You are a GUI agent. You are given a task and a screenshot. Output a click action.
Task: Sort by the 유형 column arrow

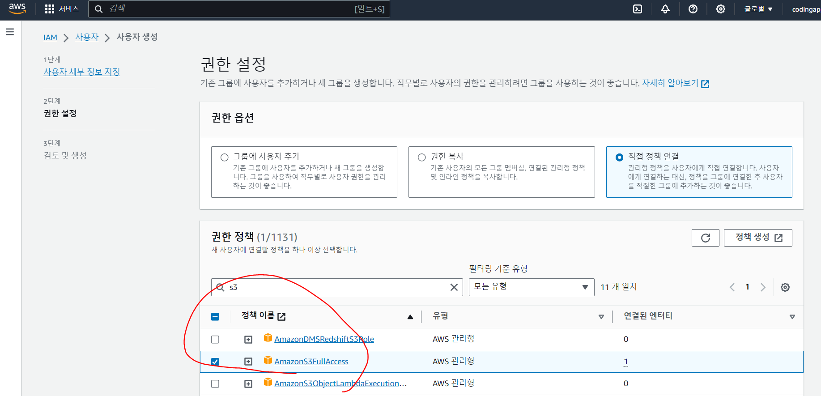(601, 317)
